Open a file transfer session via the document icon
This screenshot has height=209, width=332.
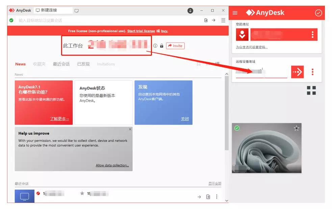205,20
